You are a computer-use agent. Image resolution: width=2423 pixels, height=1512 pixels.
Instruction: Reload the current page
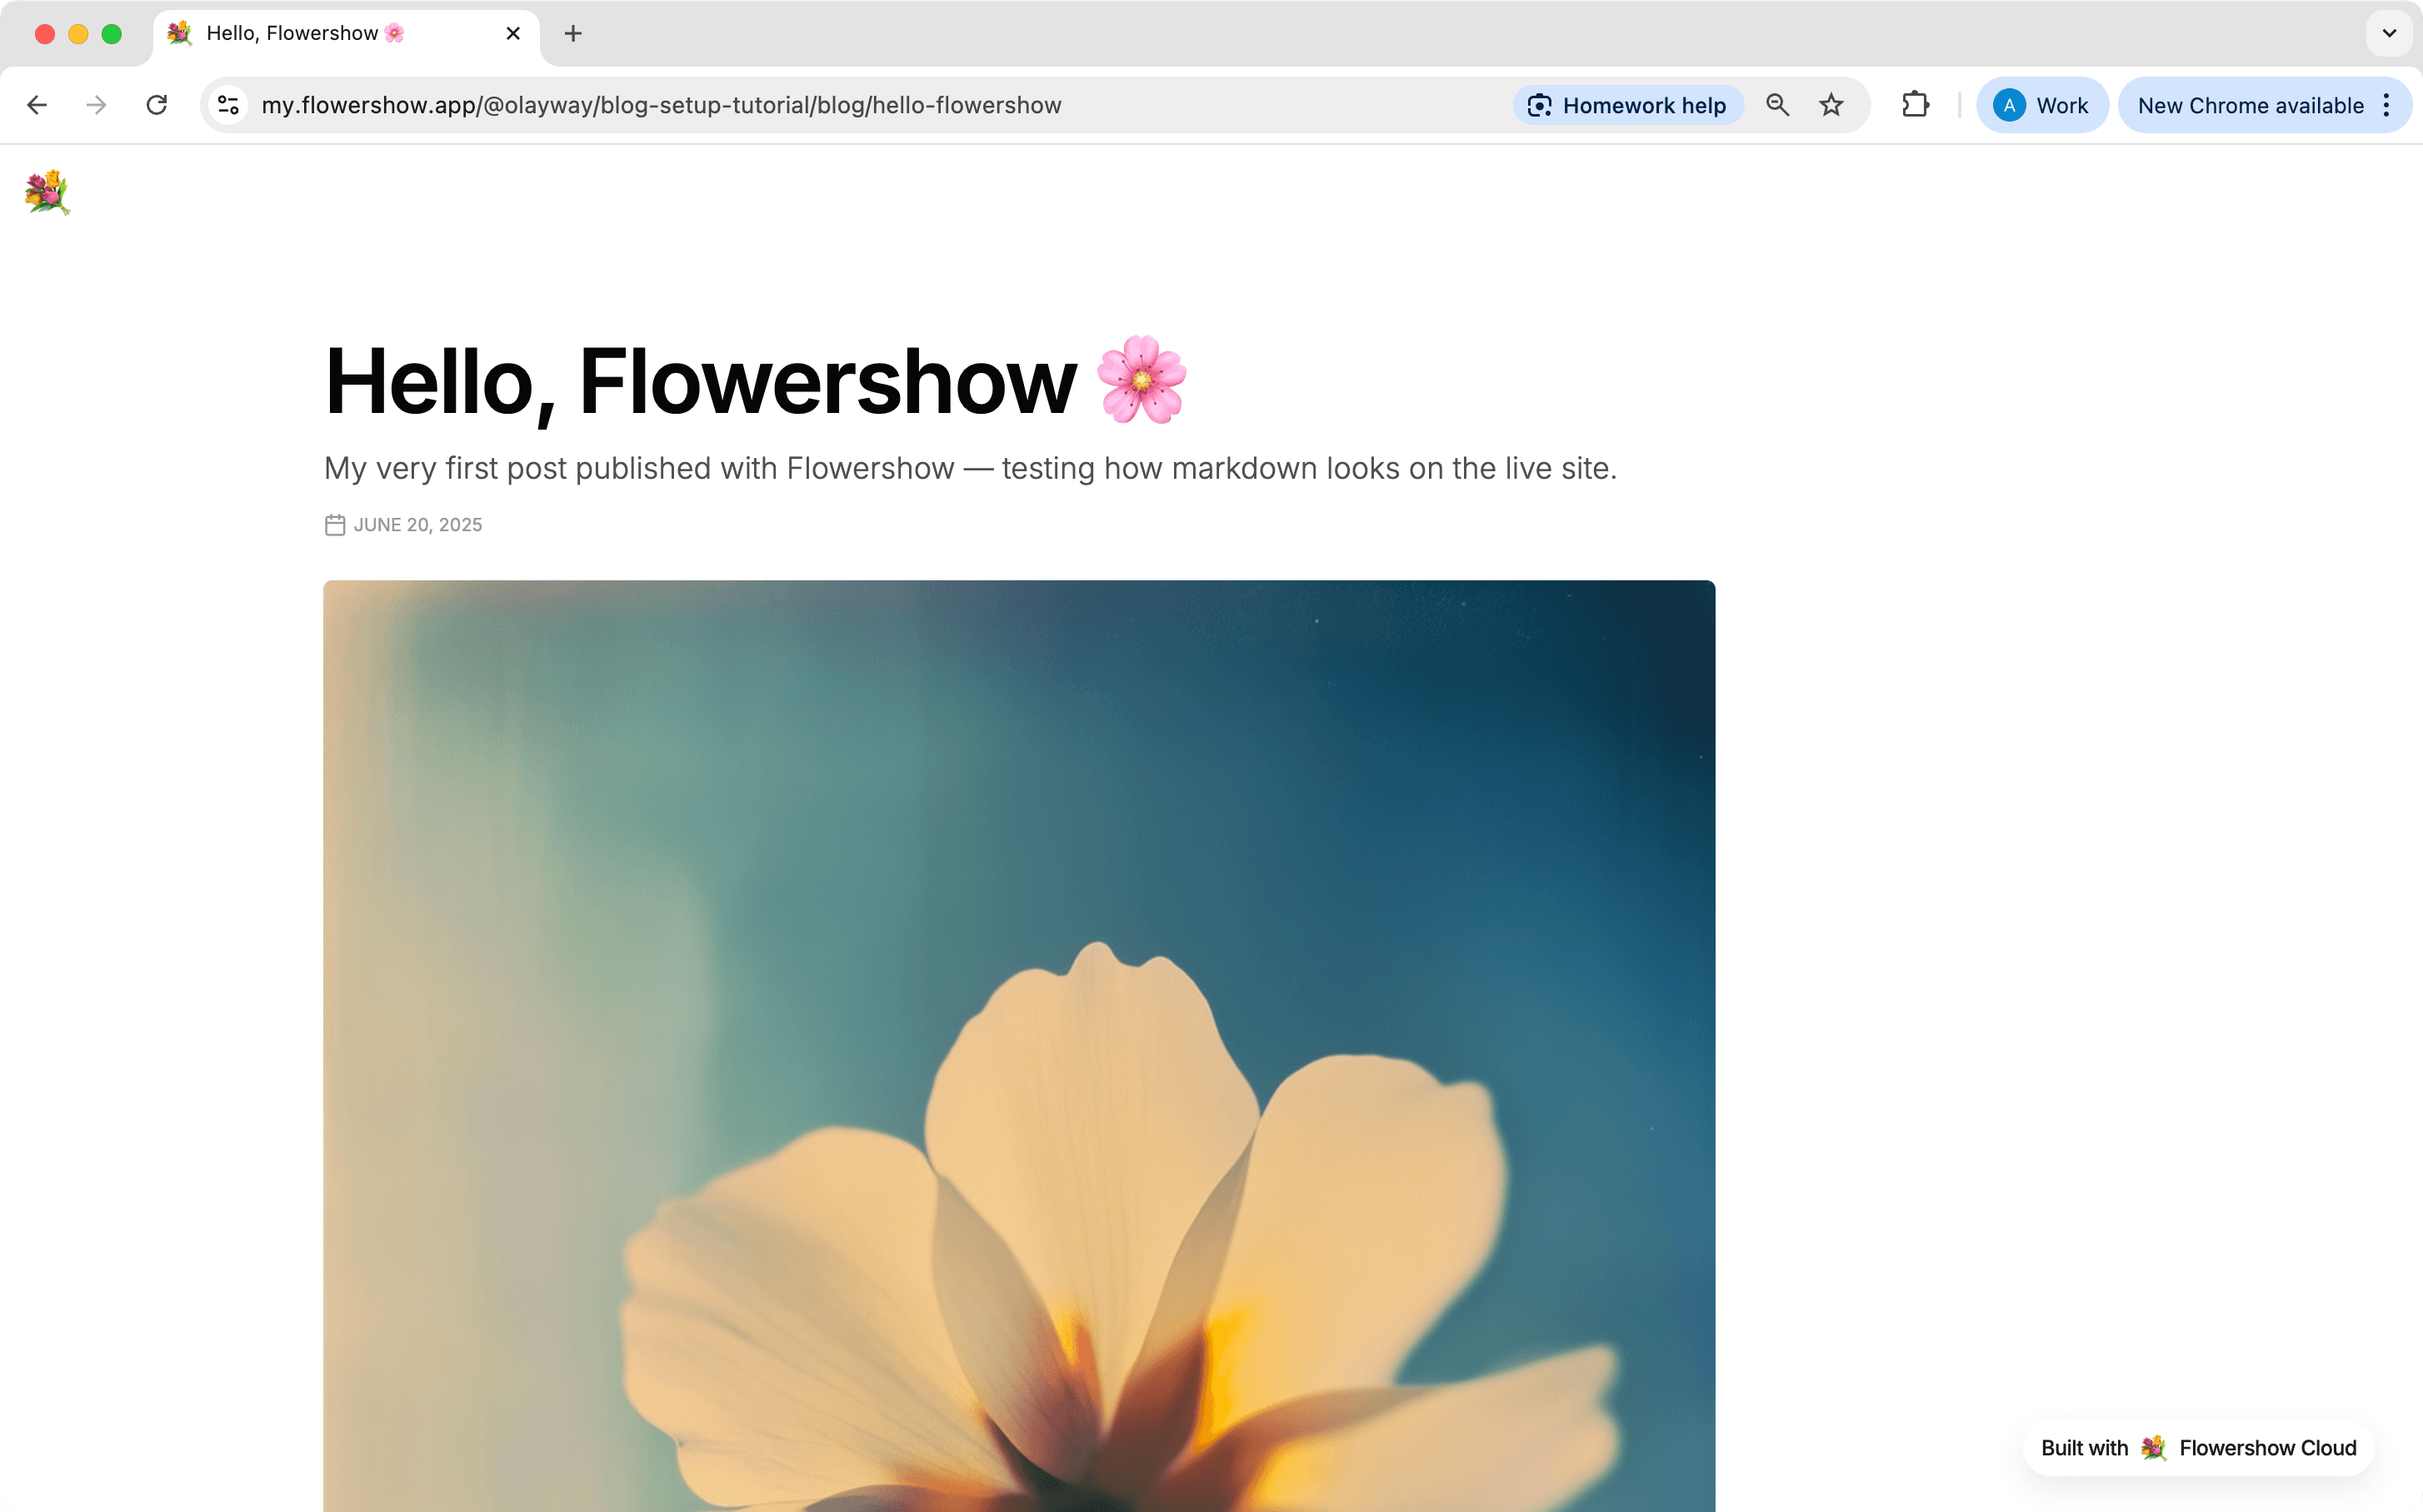coord(156,105)
